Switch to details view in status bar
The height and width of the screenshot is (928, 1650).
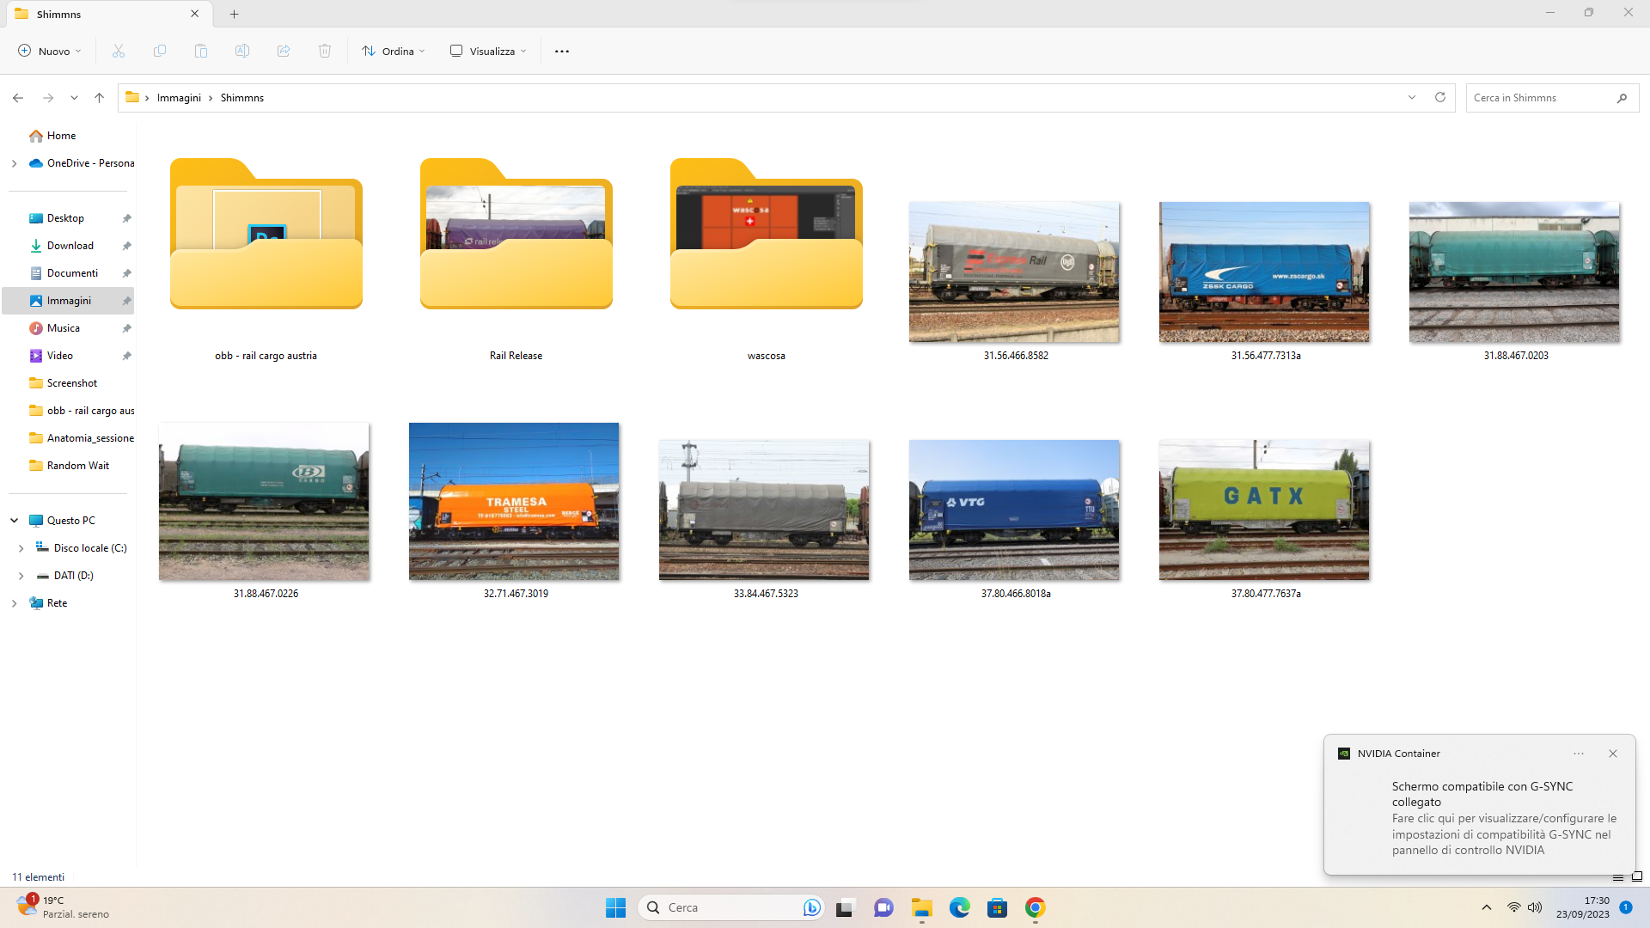1618,877
